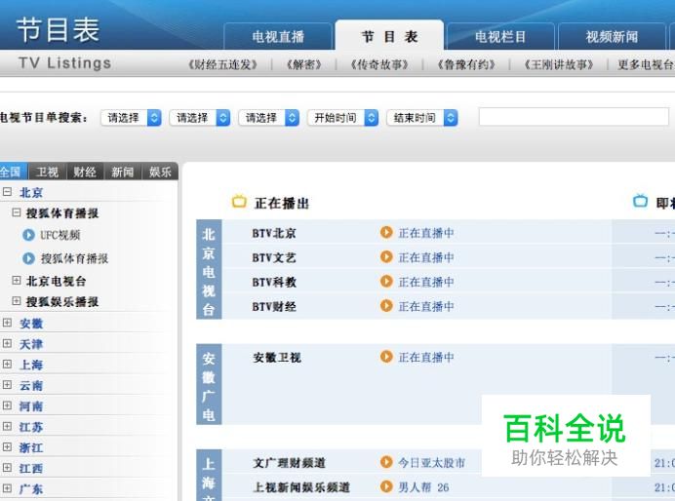Image resolution: width=675 pixels, height=501 pixels.
Task: Open 上视新闻娱乐频道 channel name
Action: [301, 487]
